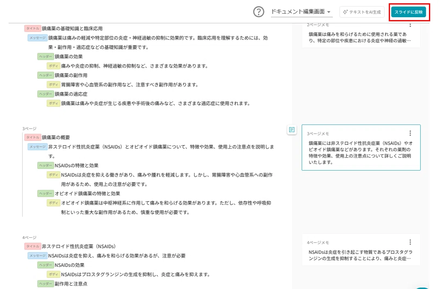Image resolution: width=440 pixels, height=289 pixels.
Task: Open the 4ページメモ three-dot menu
Action: [x=410, y=242]
